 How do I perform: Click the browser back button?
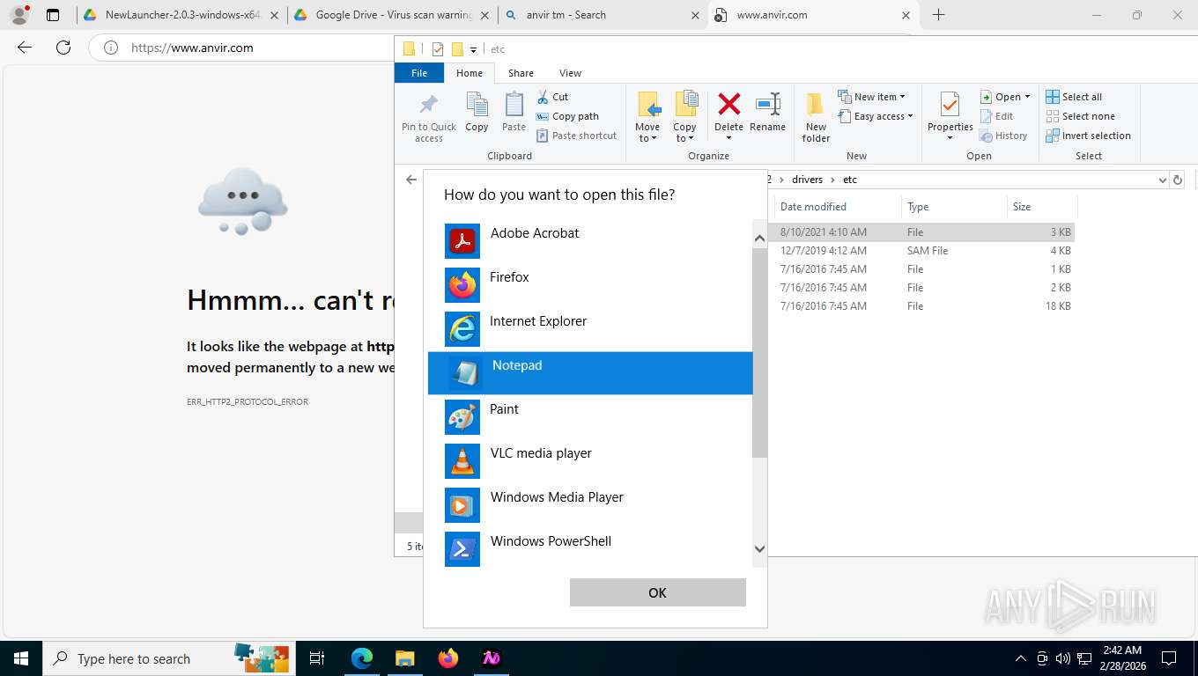tap(25, 48)
